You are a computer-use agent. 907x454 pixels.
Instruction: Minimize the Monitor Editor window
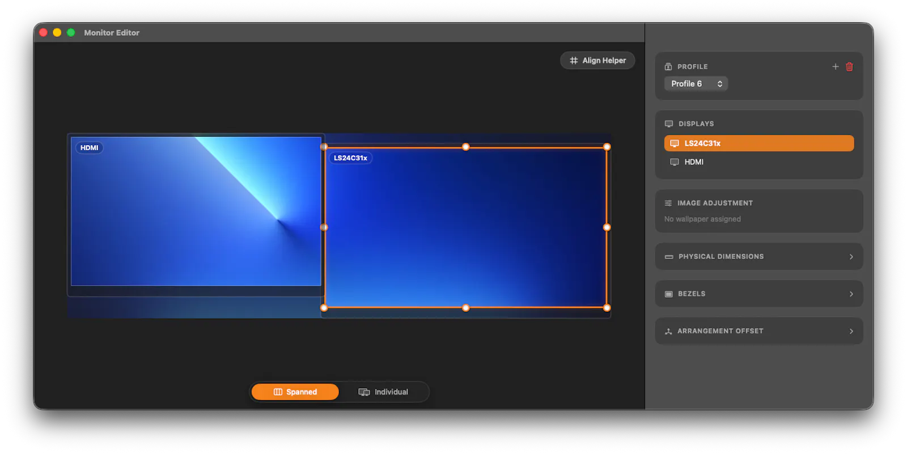pyautogui.click(x=57, y=32)
